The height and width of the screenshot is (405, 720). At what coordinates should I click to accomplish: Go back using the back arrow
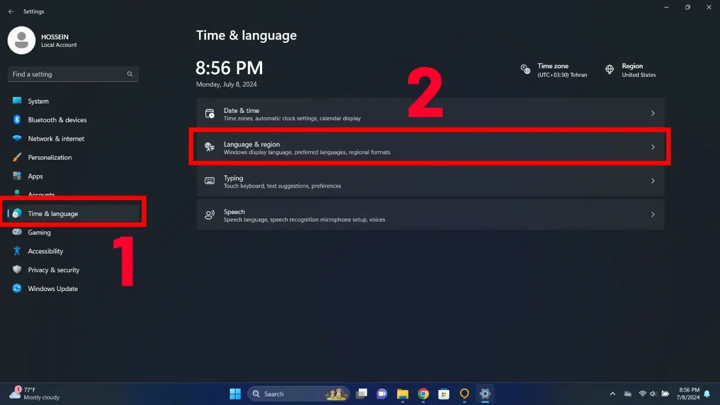(11, 11)
